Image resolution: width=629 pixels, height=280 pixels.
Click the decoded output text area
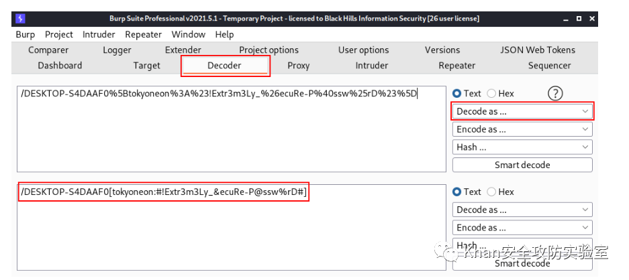[232, 227]
